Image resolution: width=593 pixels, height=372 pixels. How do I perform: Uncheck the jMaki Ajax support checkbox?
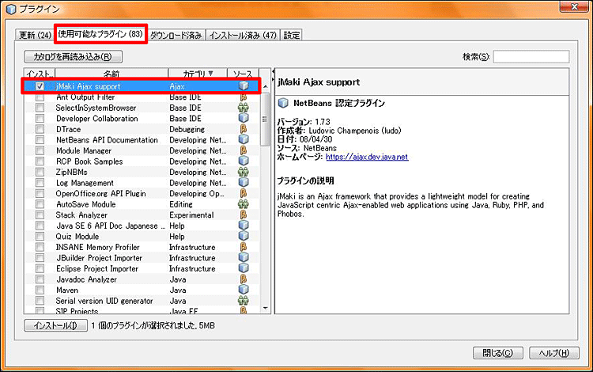click(x=40, y=86)
